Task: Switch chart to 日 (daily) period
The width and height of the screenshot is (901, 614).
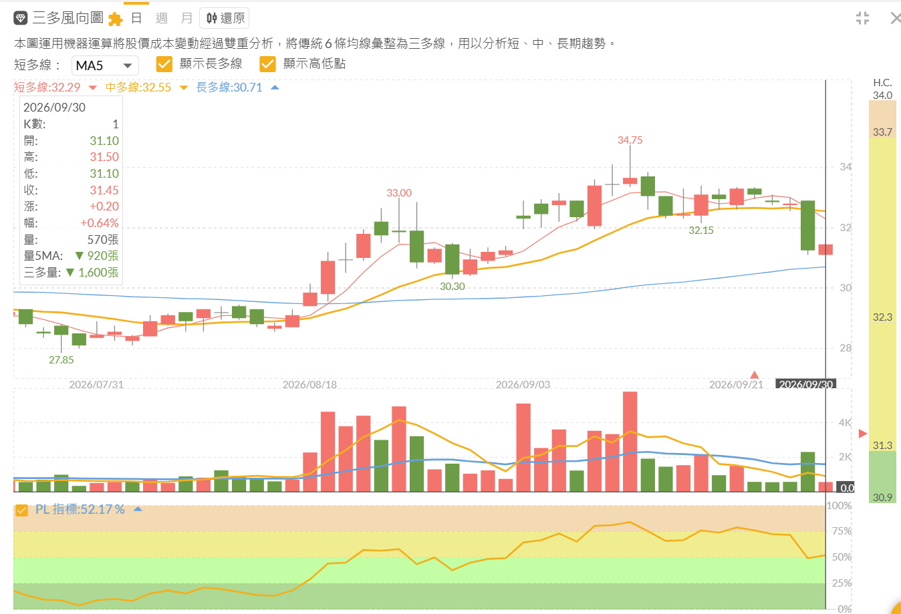Action: [136, 18]
